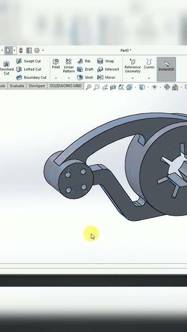Expand the Curves dropdown arrow

pyautogui.click(x=149, y=78)
